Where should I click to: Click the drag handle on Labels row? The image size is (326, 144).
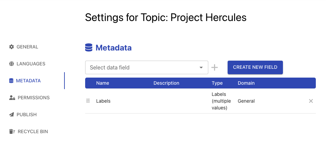[x=88, y=101]
